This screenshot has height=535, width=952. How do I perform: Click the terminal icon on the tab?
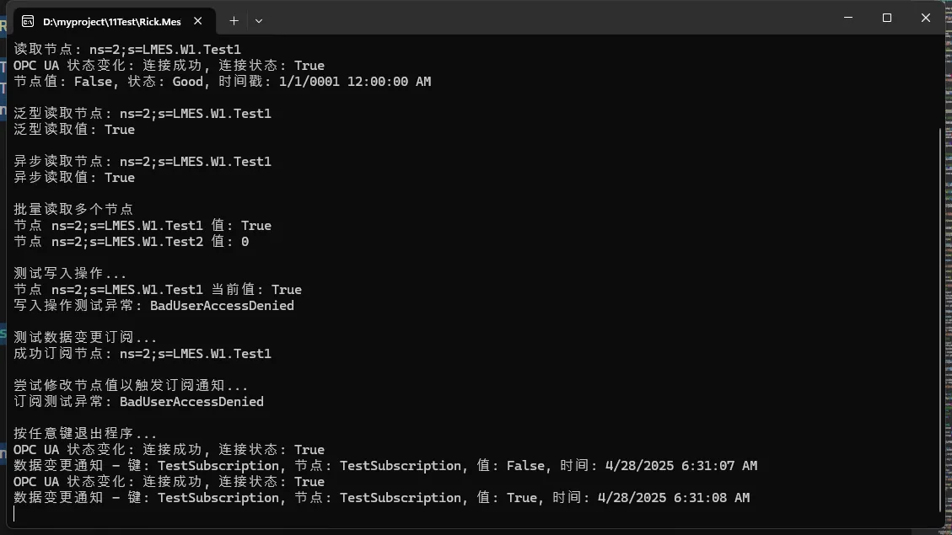[x=28, y=21]
